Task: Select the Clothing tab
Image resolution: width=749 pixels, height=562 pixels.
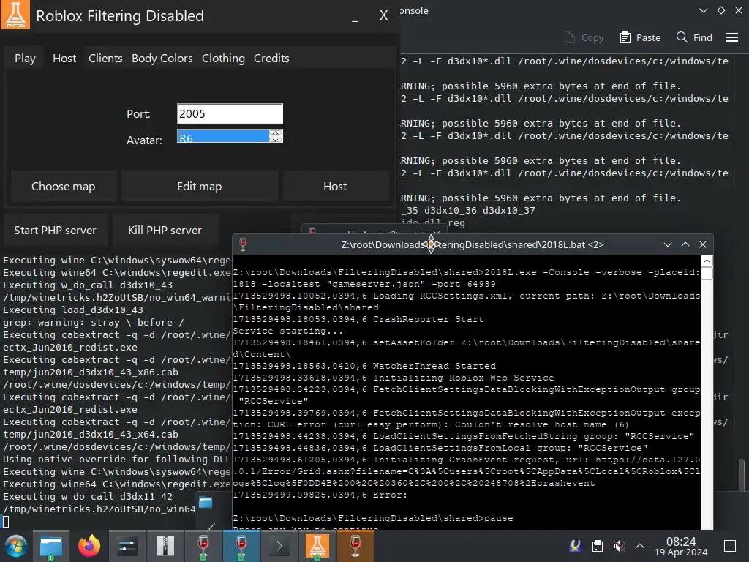Action: click(223, 59)
